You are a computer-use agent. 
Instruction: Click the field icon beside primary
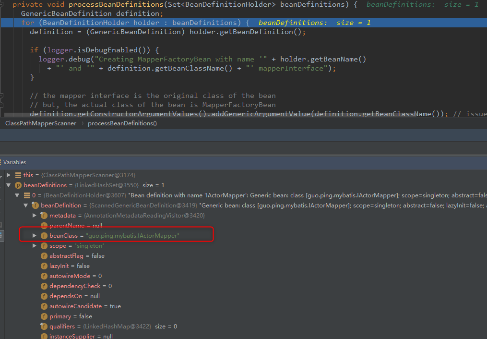click(44, 316)
